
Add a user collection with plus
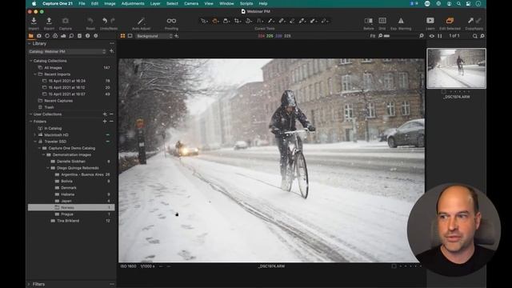pos(105,114)
